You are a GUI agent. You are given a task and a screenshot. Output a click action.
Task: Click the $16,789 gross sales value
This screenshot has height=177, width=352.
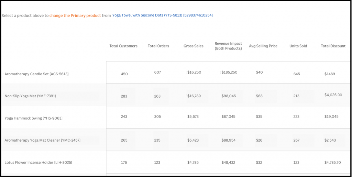[x=194, y=96]
